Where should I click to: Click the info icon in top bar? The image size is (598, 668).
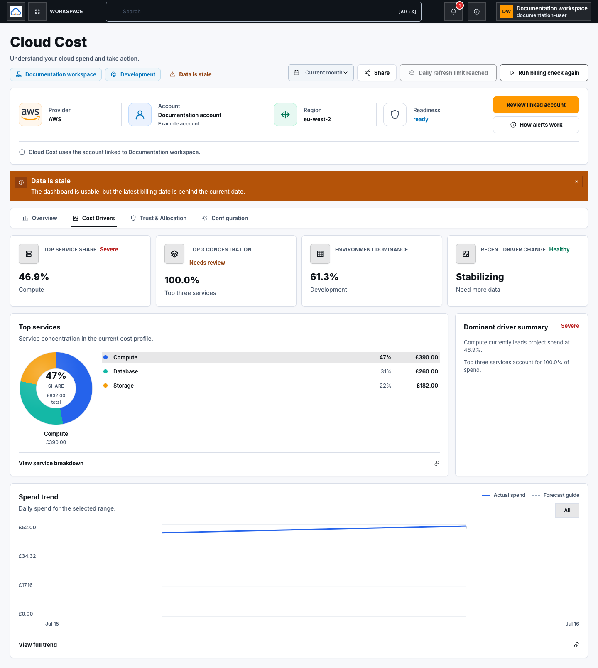(477, 12)
